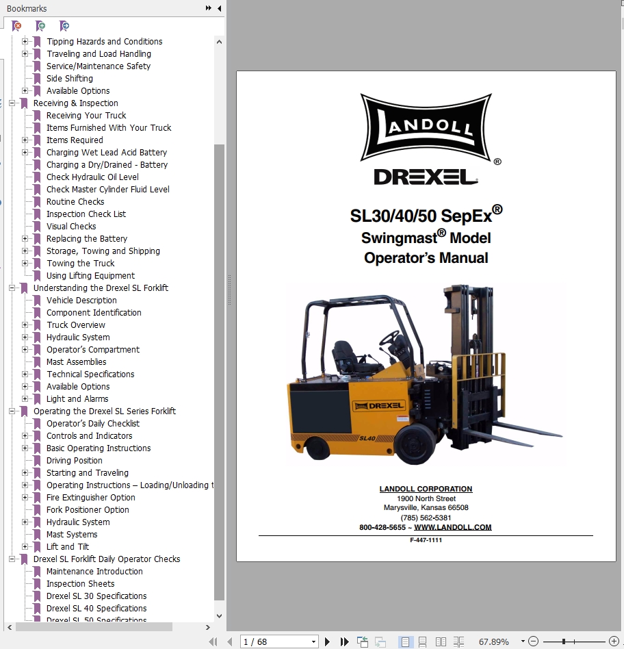Select single page layout view

pyautogui.click(x=405, y=642)
